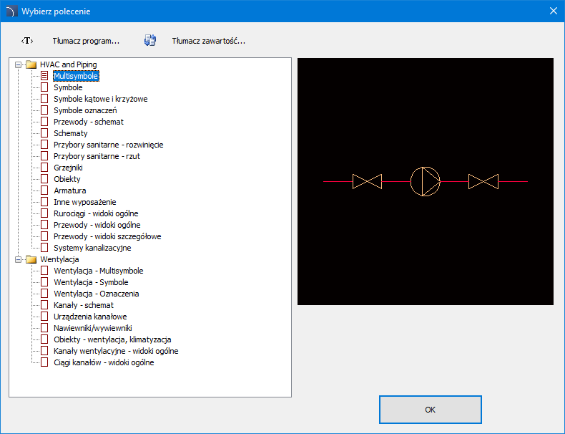Click the page icon beside Nawiewniki/wywiewniki
Screen dimensions: 565x434
(44, 328)
